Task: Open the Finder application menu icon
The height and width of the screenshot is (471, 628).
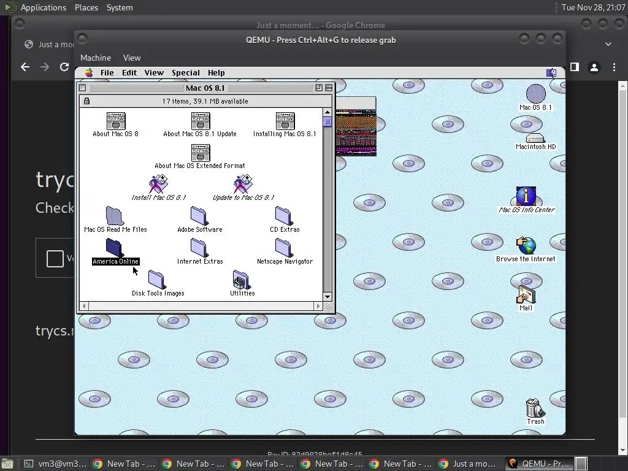Action: point(551,72)
